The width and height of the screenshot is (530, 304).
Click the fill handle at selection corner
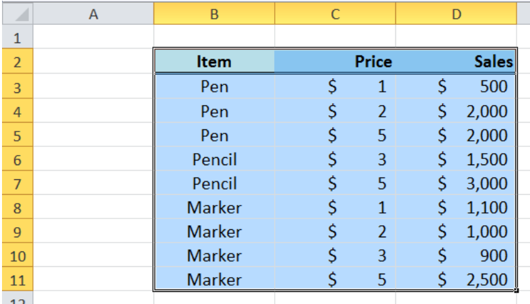[x=517, y=290]
